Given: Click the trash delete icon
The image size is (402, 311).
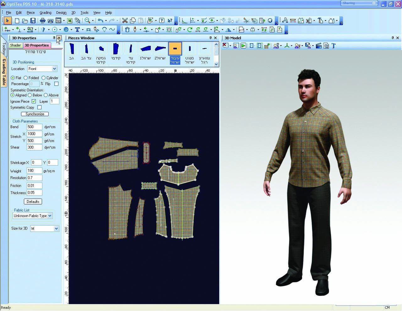Looking at the screenshot, I should tap(127, 30).
